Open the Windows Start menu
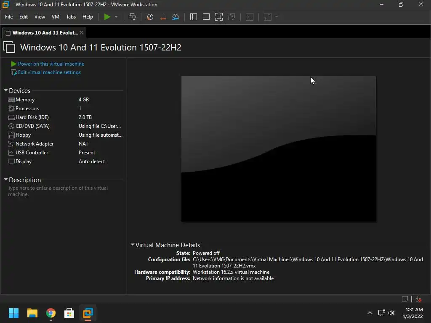 13,313
